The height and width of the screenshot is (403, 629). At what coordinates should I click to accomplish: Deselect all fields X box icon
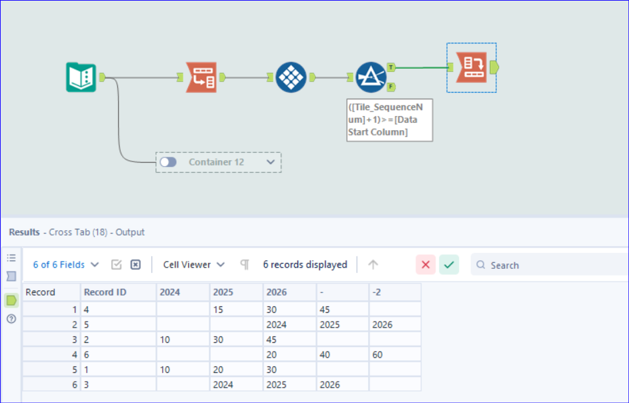pos(135,264)
